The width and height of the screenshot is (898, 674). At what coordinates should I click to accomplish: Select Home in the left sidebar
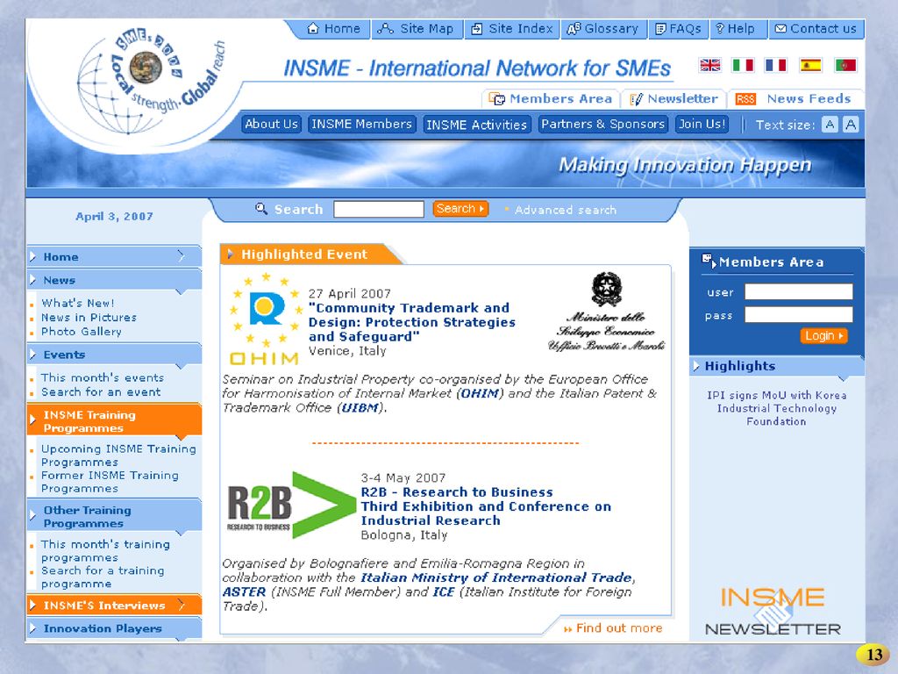point(114,257)
